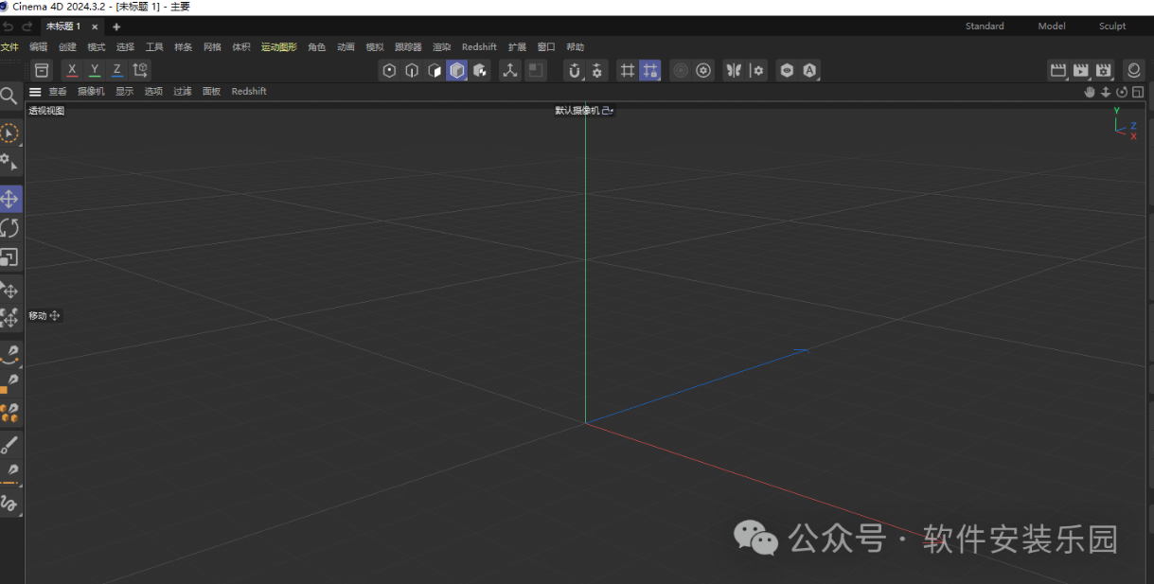Select the Rotate tool in left toolbar
Image resolution: width=1154 pixels, height=584 pixels.
coord(9,228)
